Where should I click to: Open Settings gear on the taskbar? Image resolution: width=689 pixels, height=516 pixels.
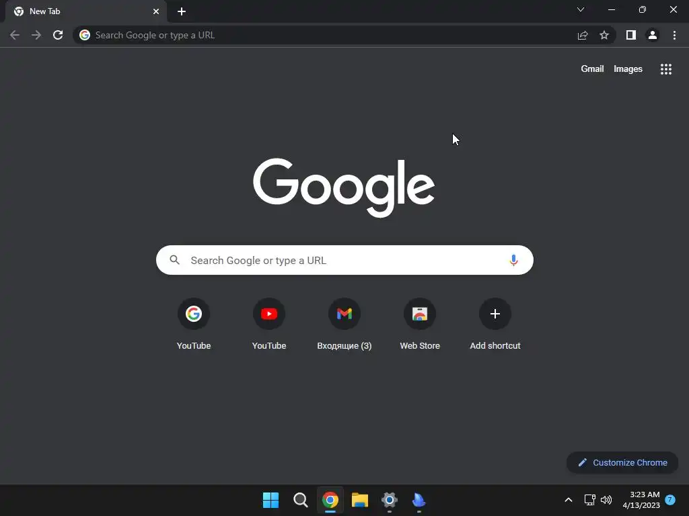click(x=390, y=500)
